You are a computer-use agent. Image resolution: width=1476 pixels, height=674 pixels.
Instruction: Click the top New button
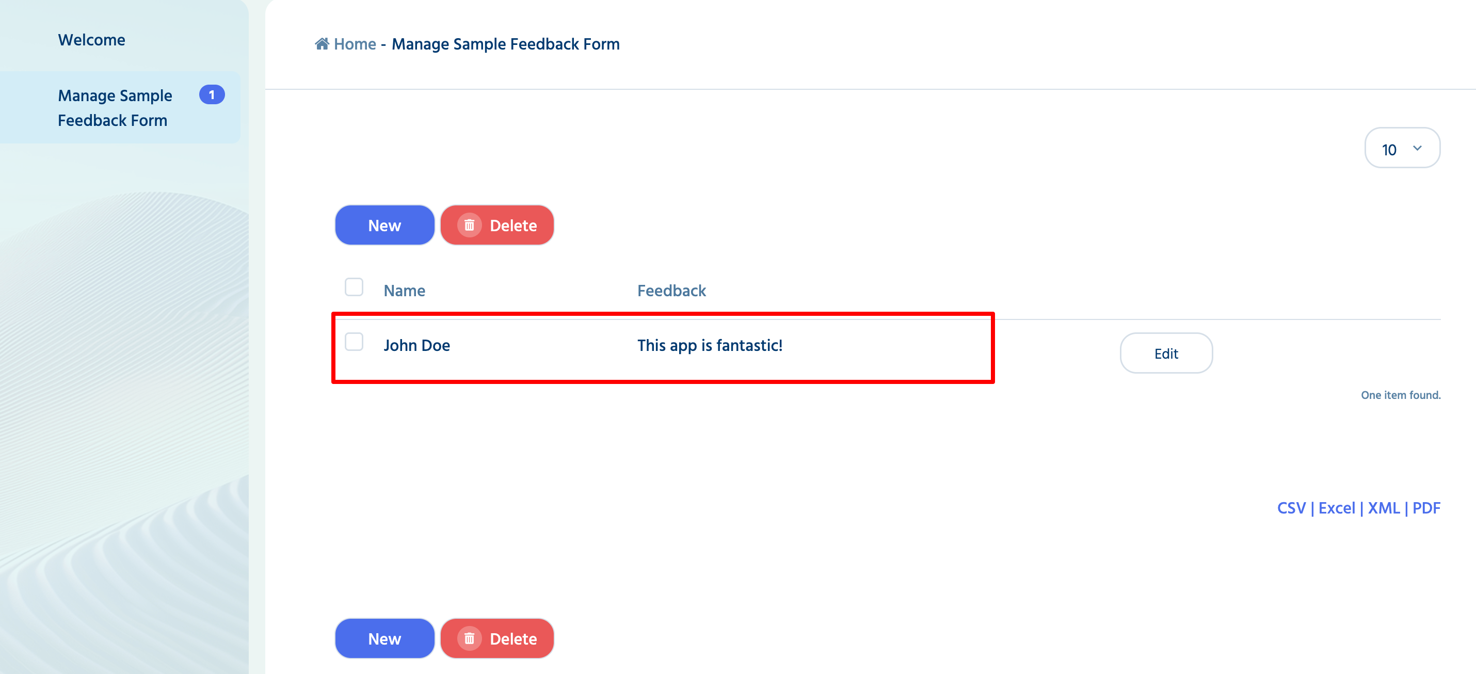click(384, 225)
